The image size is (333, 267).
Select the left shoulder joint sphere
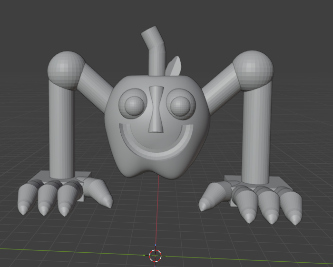[66, 70]
